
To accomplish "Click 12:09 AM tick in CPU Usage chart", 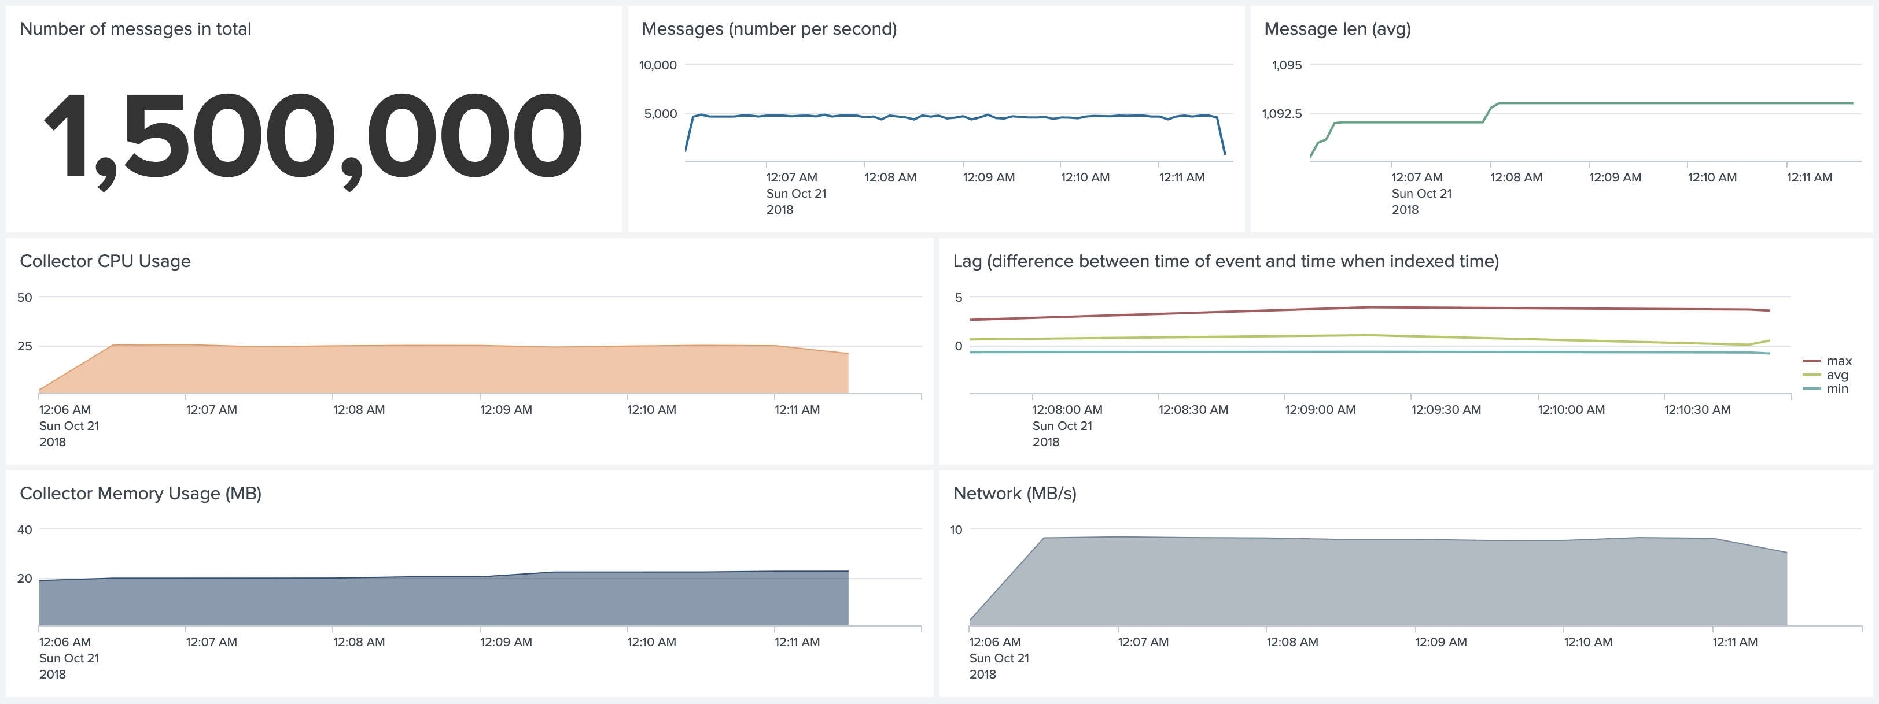I will point(506,410).
